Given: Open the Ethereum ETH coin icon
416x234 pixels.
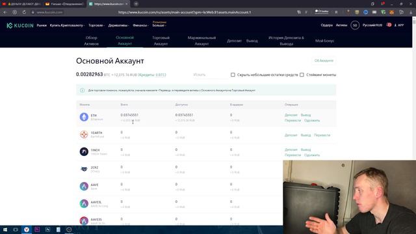Looking at the screenshot, I should point(84,117).
